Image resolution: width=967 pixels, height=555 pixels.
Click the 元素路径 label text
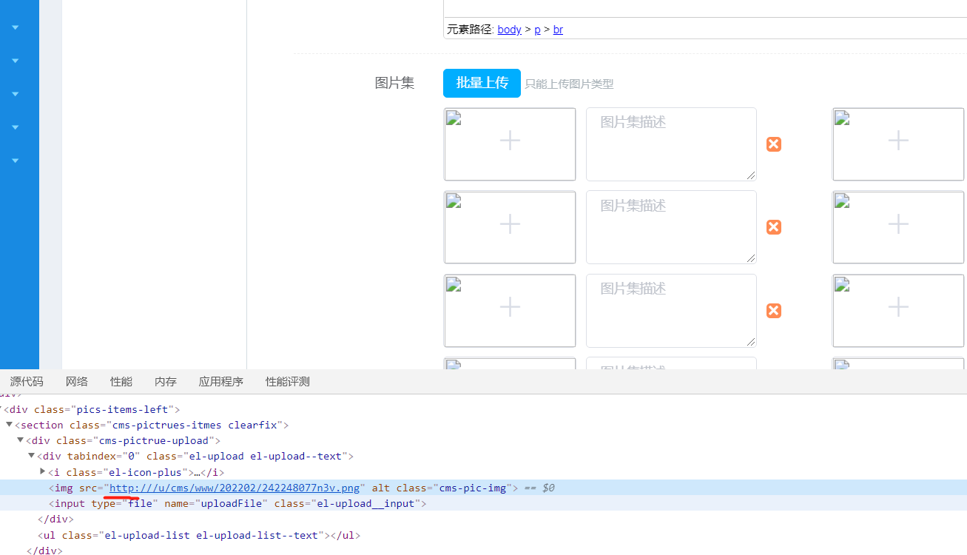[469, 30]
